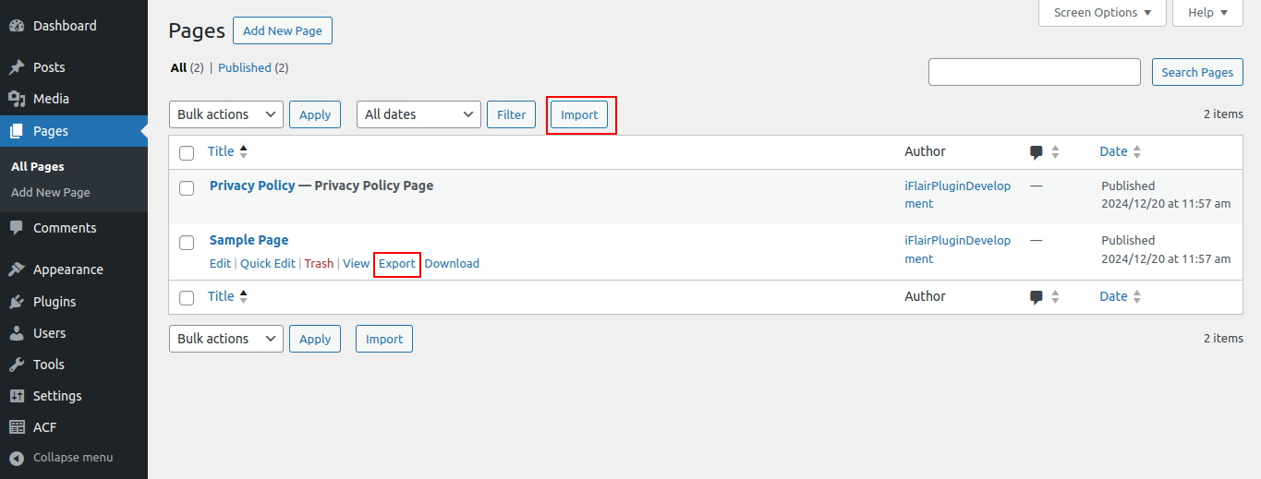Click the Collapse menu arrow icon
1261x479 pixels.
click(17, 458)
